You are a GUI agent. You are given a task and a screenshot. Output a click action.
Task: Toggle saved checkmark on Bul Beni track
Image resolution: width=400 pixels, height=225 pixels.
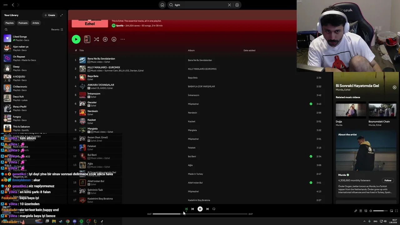tap(311, 156)
